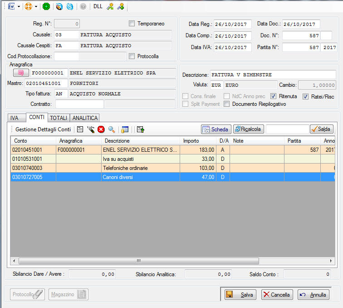Click the Annulla button

314,295
